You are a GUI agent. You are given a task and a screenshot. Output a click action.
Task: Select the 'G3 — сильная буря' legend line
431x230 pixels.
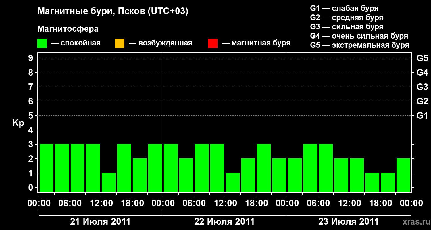pyautogui.click(x=347, y=27)
